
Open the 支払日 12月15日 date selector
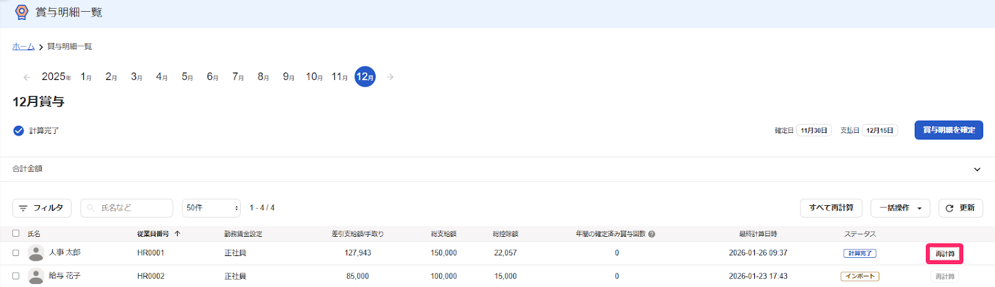pyautogui.click(x=880, y=130)
